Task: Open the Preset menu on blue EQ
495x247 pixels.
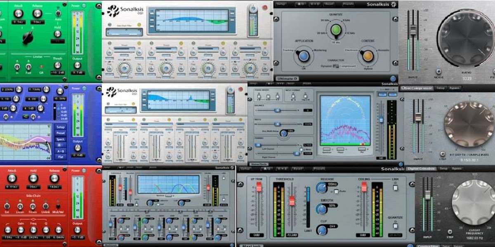Action: [x=61, y=133]
